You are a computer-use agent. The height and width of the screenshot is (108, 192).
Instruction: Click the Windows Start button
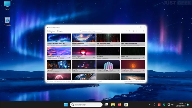[66, 104]
